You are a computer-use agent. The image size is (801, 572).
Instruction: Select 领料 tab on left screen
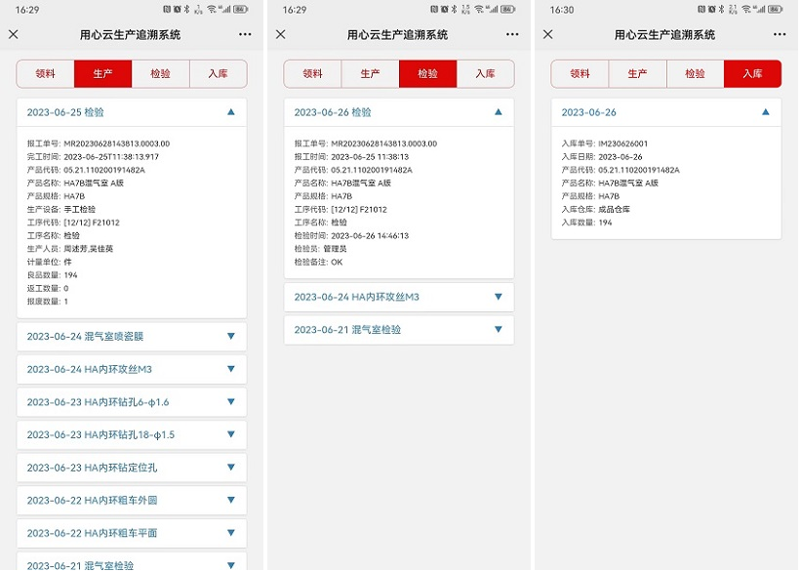(46, 73)
